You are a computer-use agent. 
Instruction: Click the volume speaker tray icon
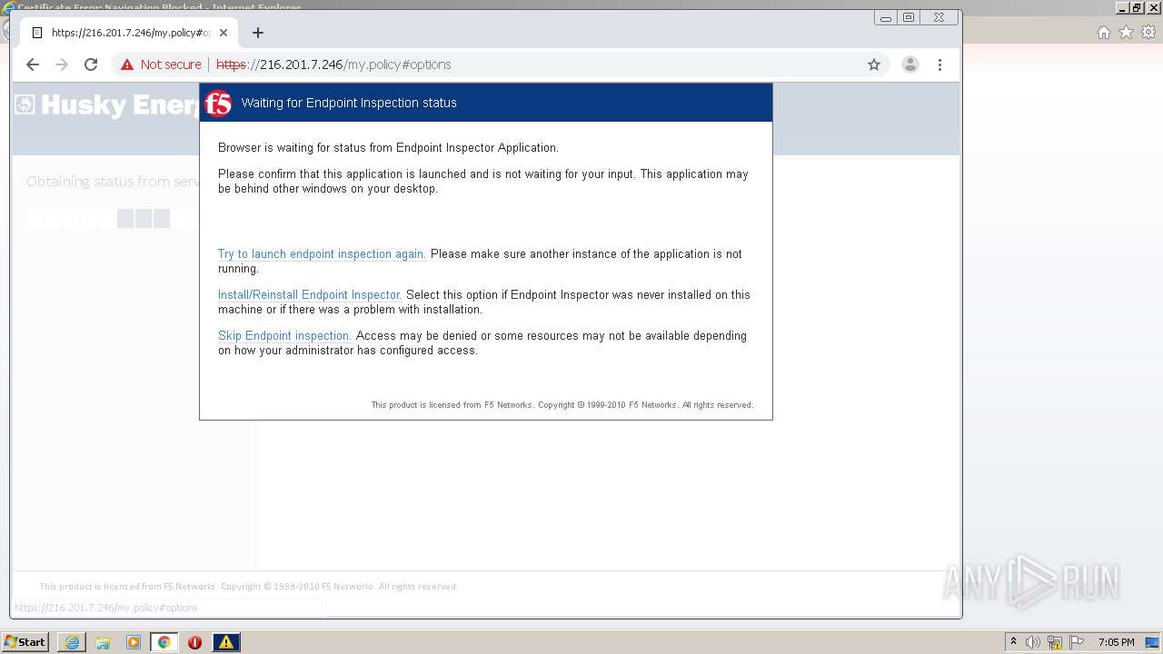pos(1033,642)
